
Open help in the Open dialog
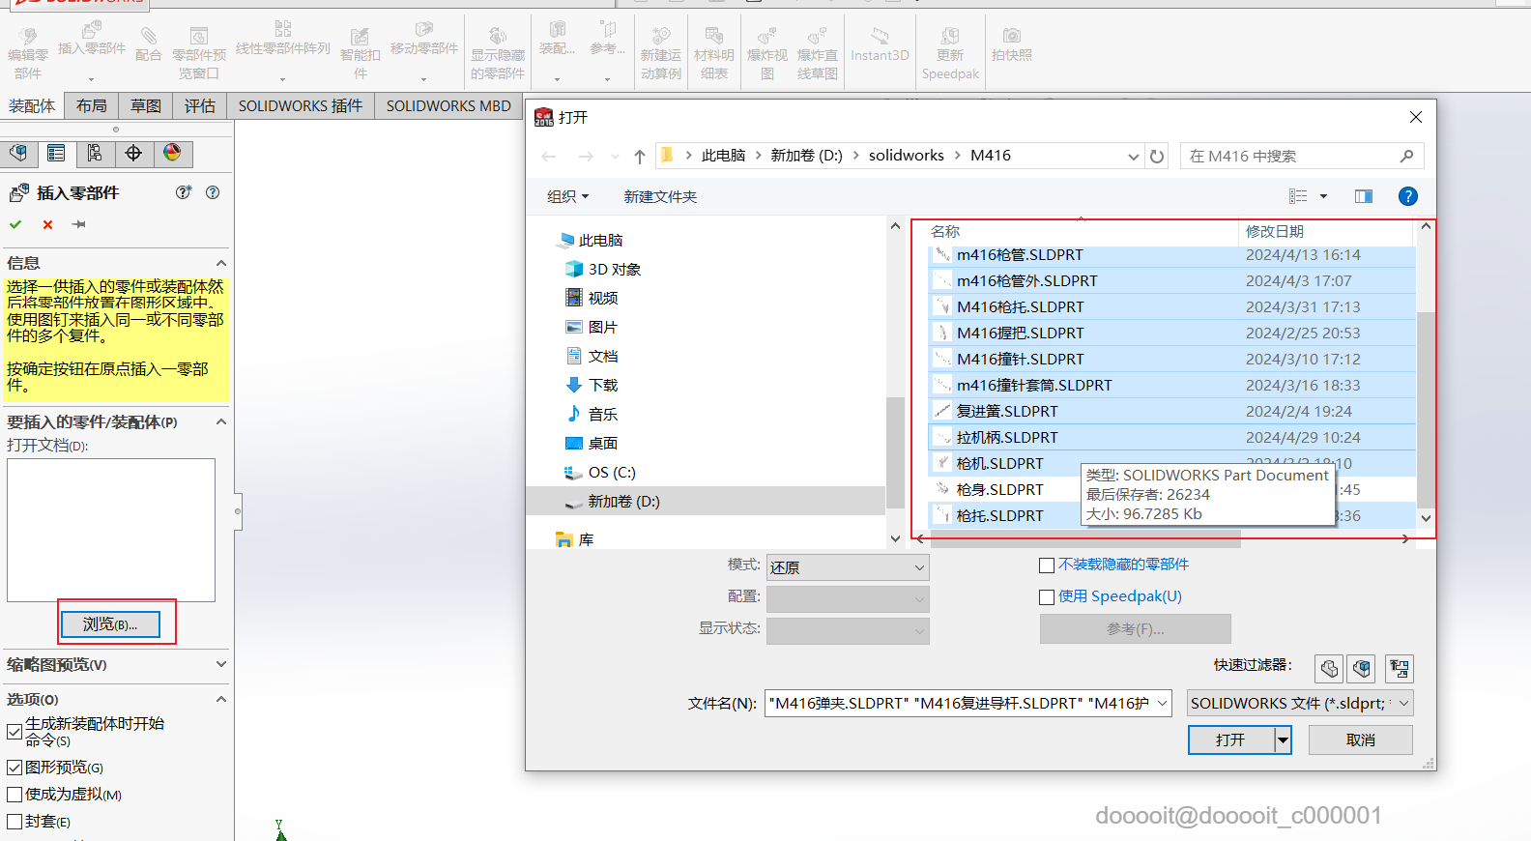tap(1408, 196)
